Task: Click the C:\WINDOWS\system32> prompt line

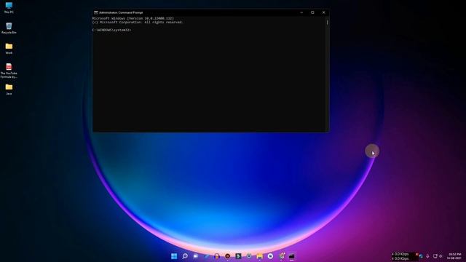Action: coord(111,30)
